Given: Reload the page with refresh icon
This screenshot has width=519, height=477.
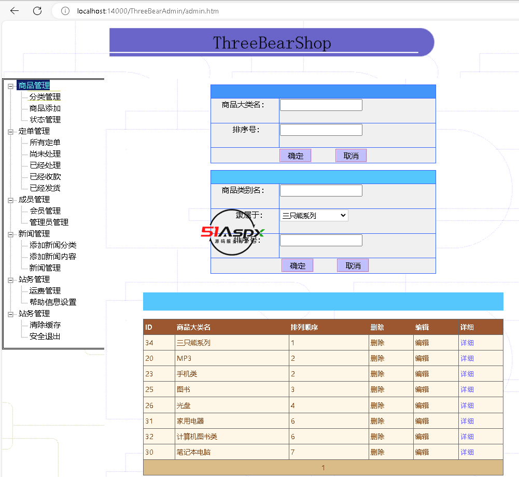Looking at the screenshot, I should (x=37, y=11).
